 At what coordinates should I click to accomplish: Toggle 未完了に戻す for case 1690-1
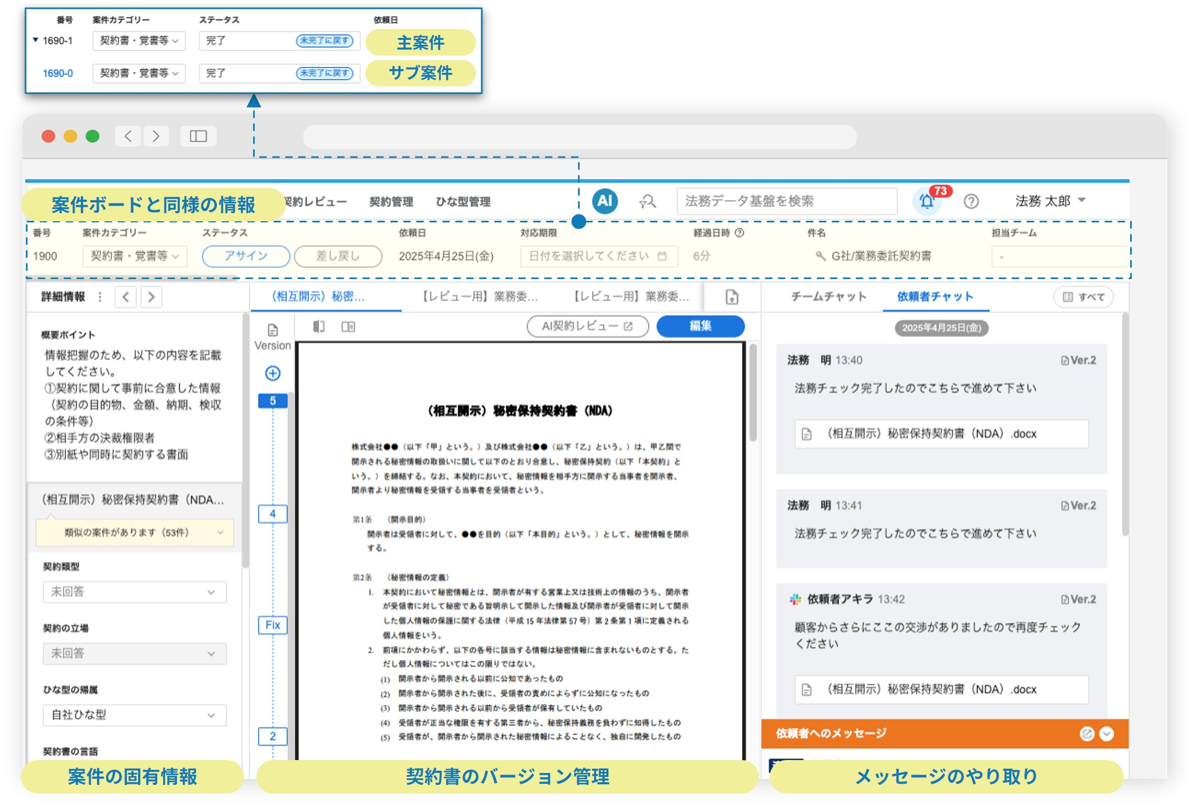(x=324, y=40)
